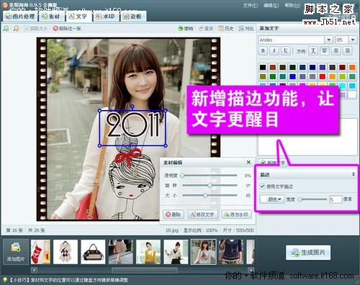The height and width of the screenshot is (285, 360).
Task: Click the thumbnail strip right scroll arrow
Action: pyautogui.click(x=251, y=271)
